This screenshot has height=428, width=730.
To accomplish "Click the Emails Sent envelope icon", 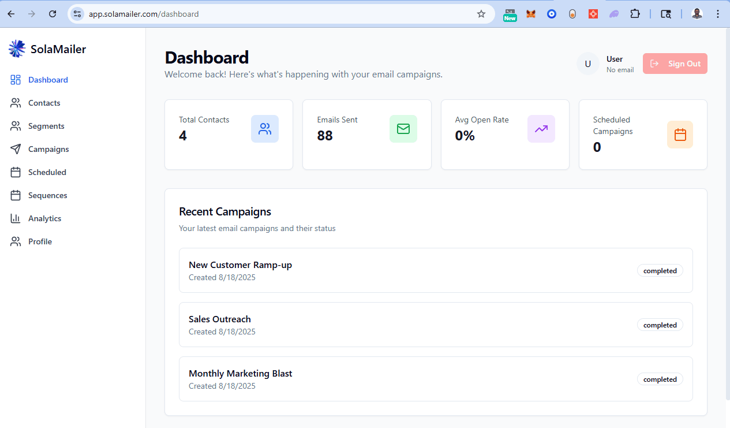I will pyautogui.click(x=403, y=129).
